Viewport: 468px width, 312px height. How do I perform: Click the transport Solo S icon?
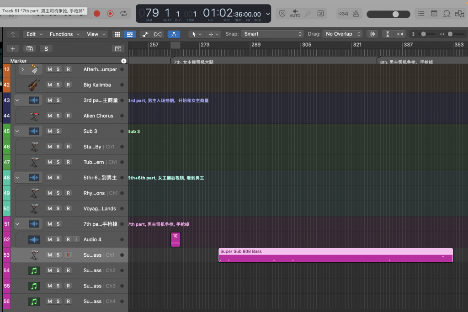(x=320, y=13)
